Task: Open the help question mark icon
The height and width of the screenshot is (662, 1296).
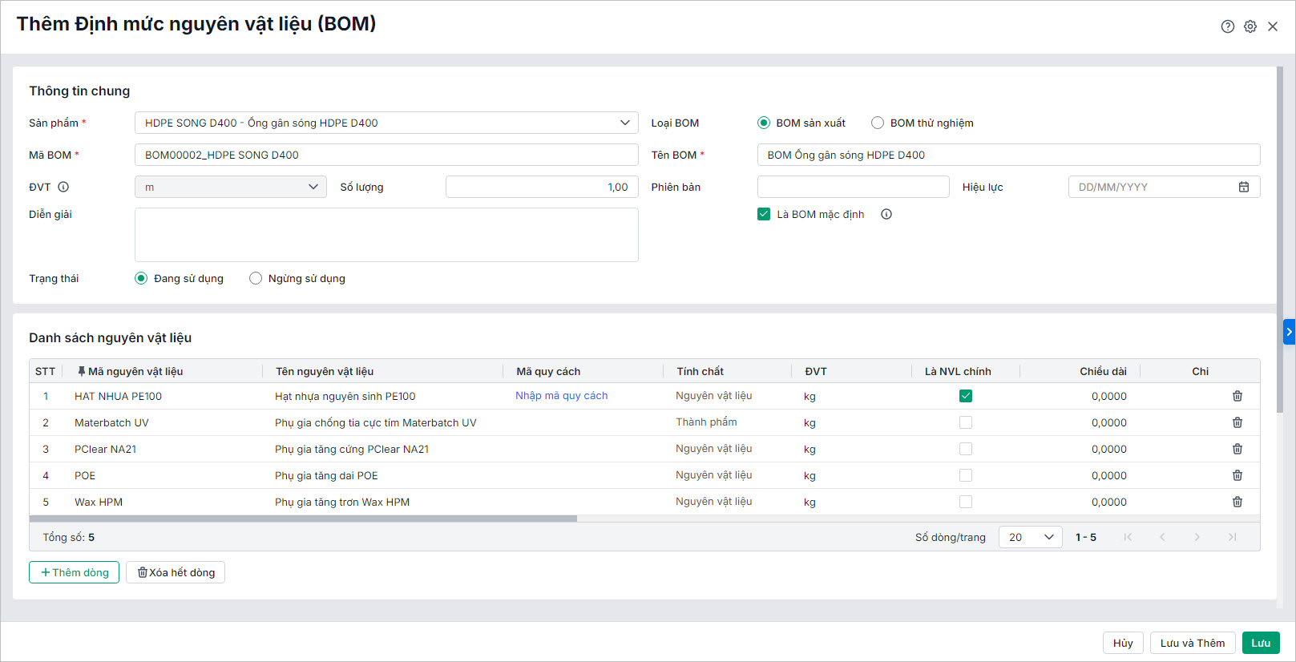Action: (1227, 26)
